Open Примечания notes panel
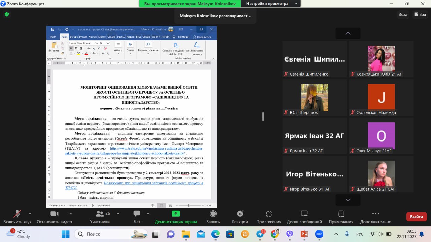The image size is (431, 242). click(x=341, y=217)
